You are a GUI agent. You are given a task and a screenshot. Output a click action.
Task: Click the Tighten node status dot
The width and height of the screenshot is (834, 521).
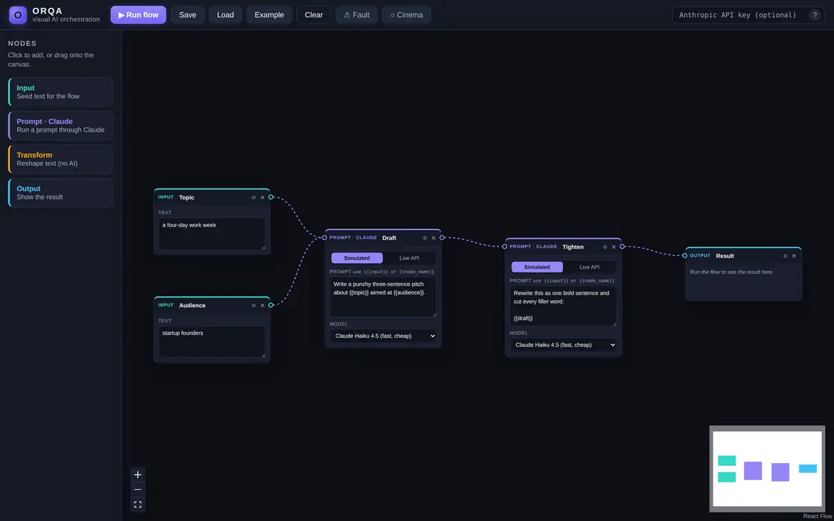605,246
